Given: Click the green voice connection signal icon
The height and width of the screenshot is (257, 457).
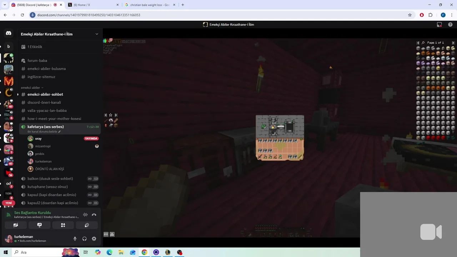Looking at the screenshot, I should pos(9,215).
